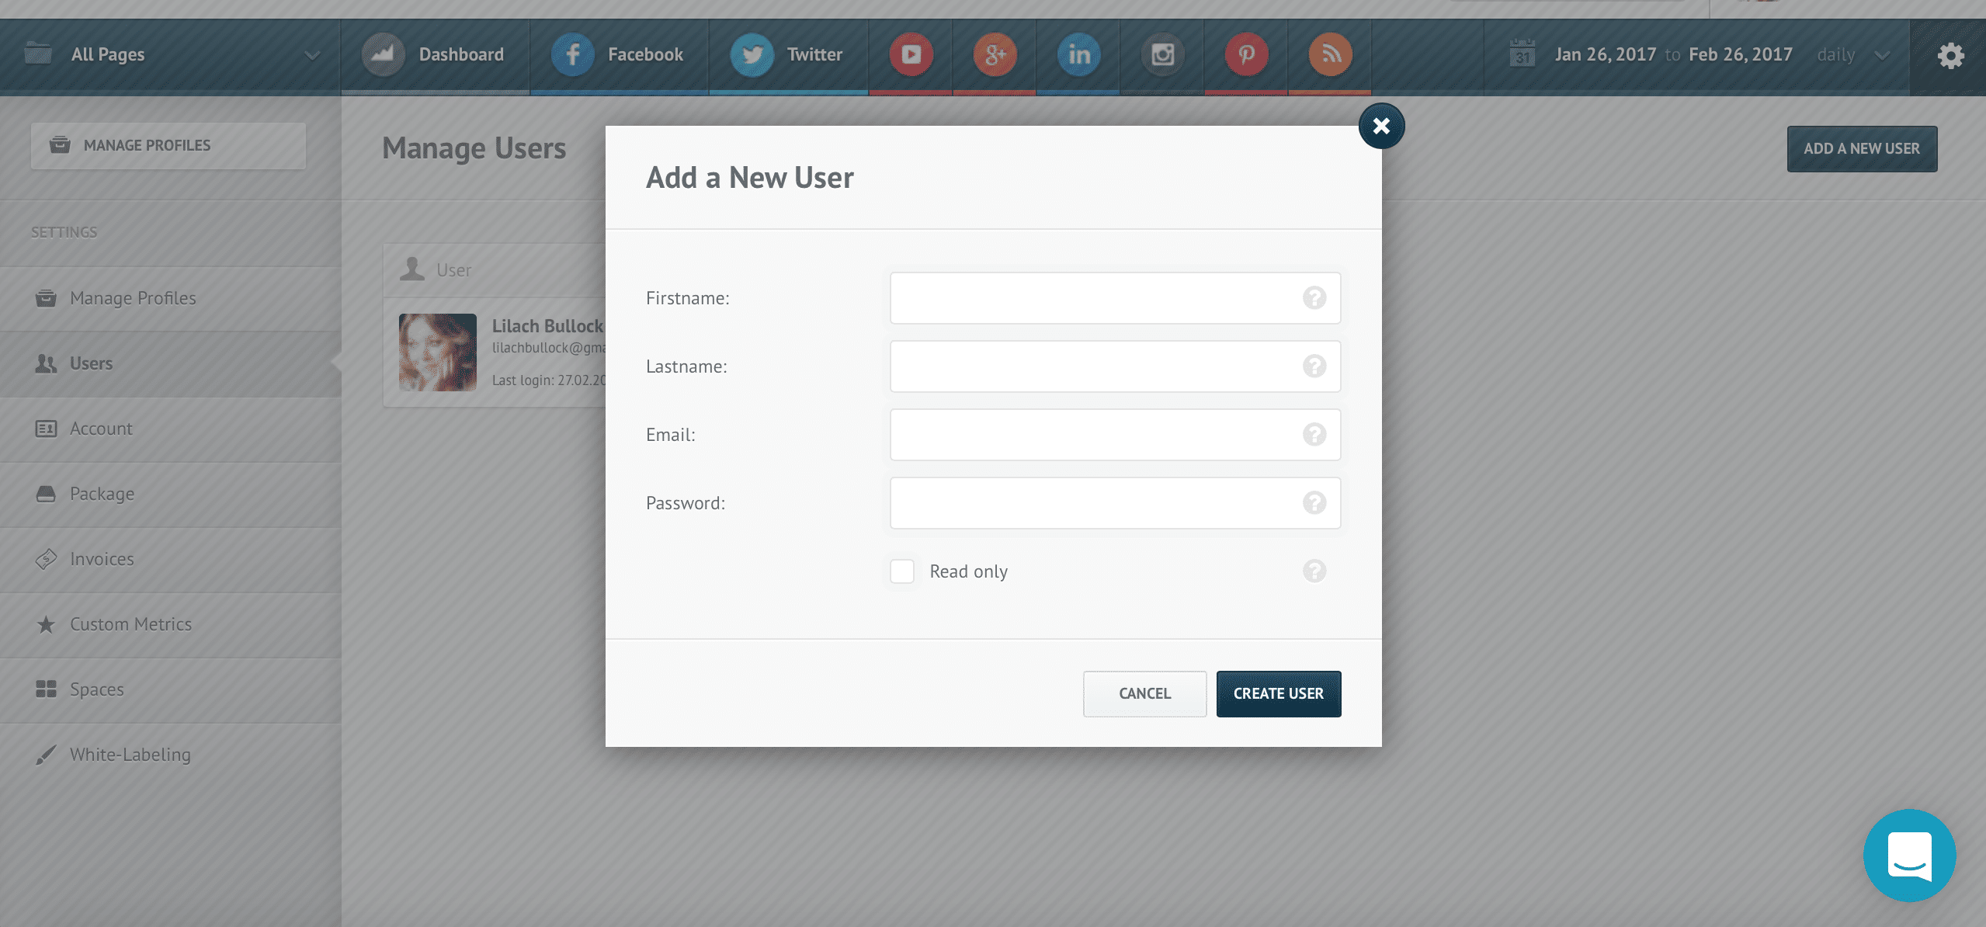Select Users in settings sidebar

(x=170, y=364)
